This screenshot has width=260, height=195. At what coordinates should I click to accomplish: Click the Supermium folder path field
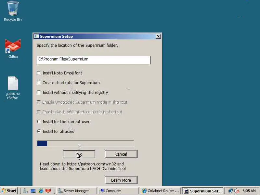[94, 60]
